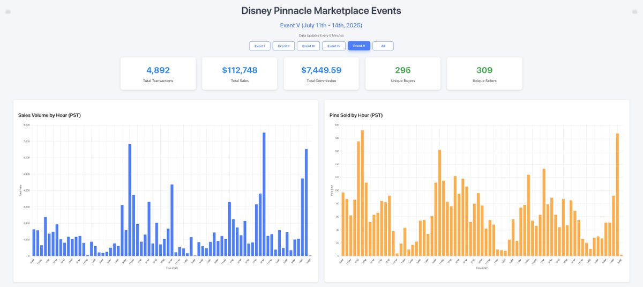Viewport: 643px width, 287px height.
Task: Click the 8,000 y-axis label on Sales Volume chart
Action: 27,125
